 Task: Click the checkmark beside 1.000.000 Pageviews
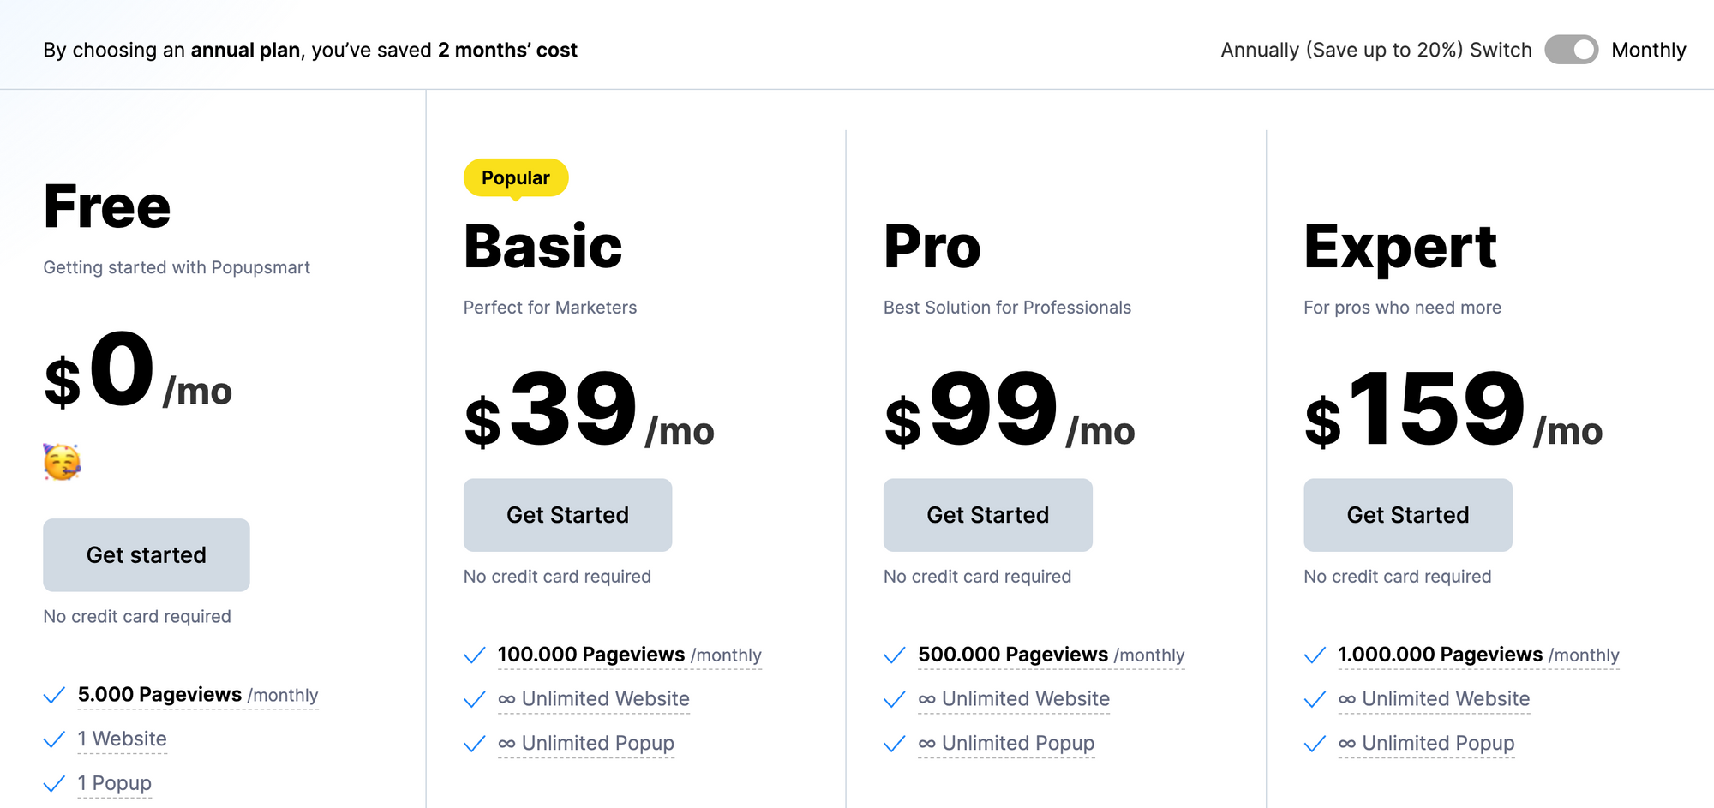point(1313,655)
